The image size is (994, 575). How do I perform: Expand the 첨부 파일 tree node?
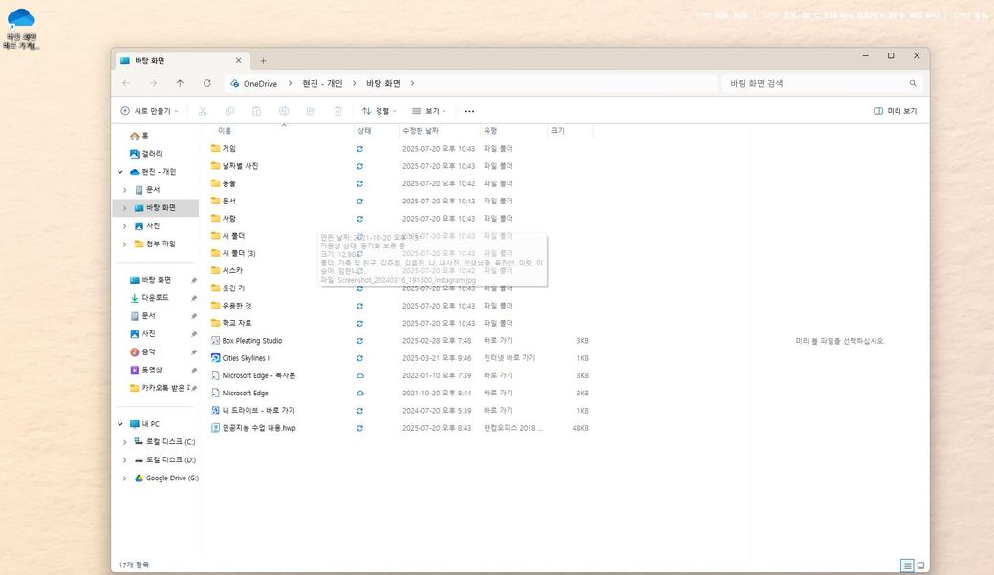124,244
